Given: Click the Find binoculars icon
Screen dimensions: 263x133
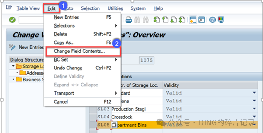Looking at the screenshot, I should point(137,20).
